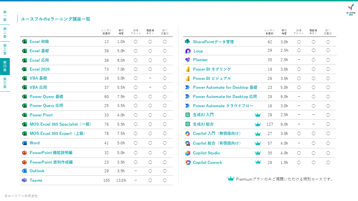The width and height of the screenshot is (358, 201).
Task: Click the Excel 2026 lesson count 73
Action: [x=107, y=69]
